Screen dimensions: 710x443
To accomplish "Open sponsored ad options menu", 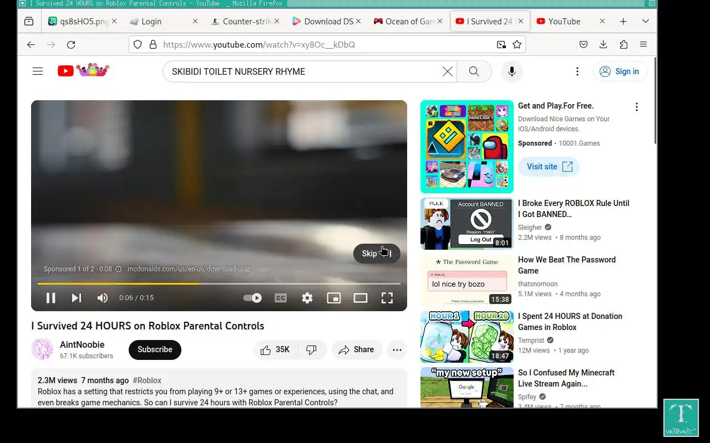I will click(636, 107).
